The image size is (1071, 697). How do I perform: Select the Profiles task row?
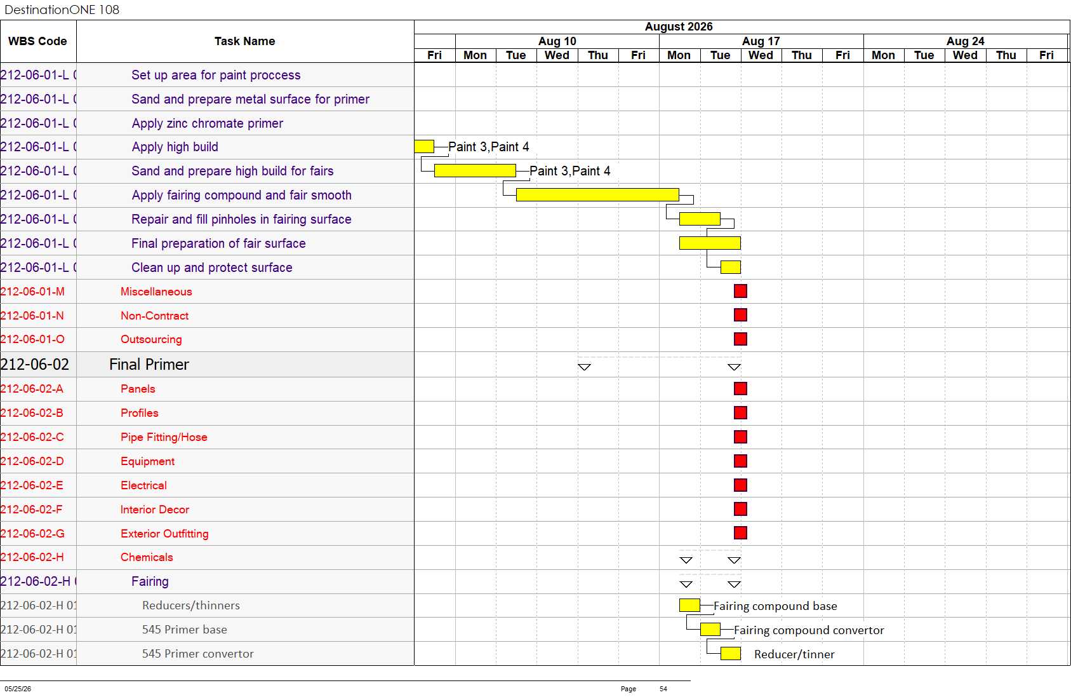pyautogui.click(x=140, y=413)
